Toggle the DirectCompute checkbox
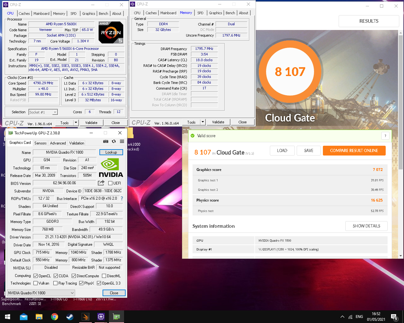 [x=74, y=276]
